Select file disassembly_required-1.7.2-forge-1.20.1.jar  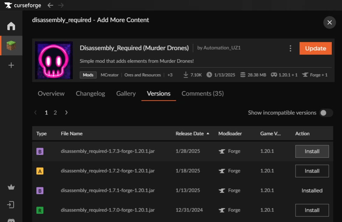coord(108,171)
